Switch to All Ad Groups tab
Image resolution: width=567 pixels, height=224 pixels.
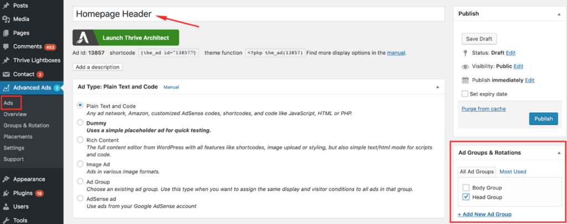click(477, 171)
